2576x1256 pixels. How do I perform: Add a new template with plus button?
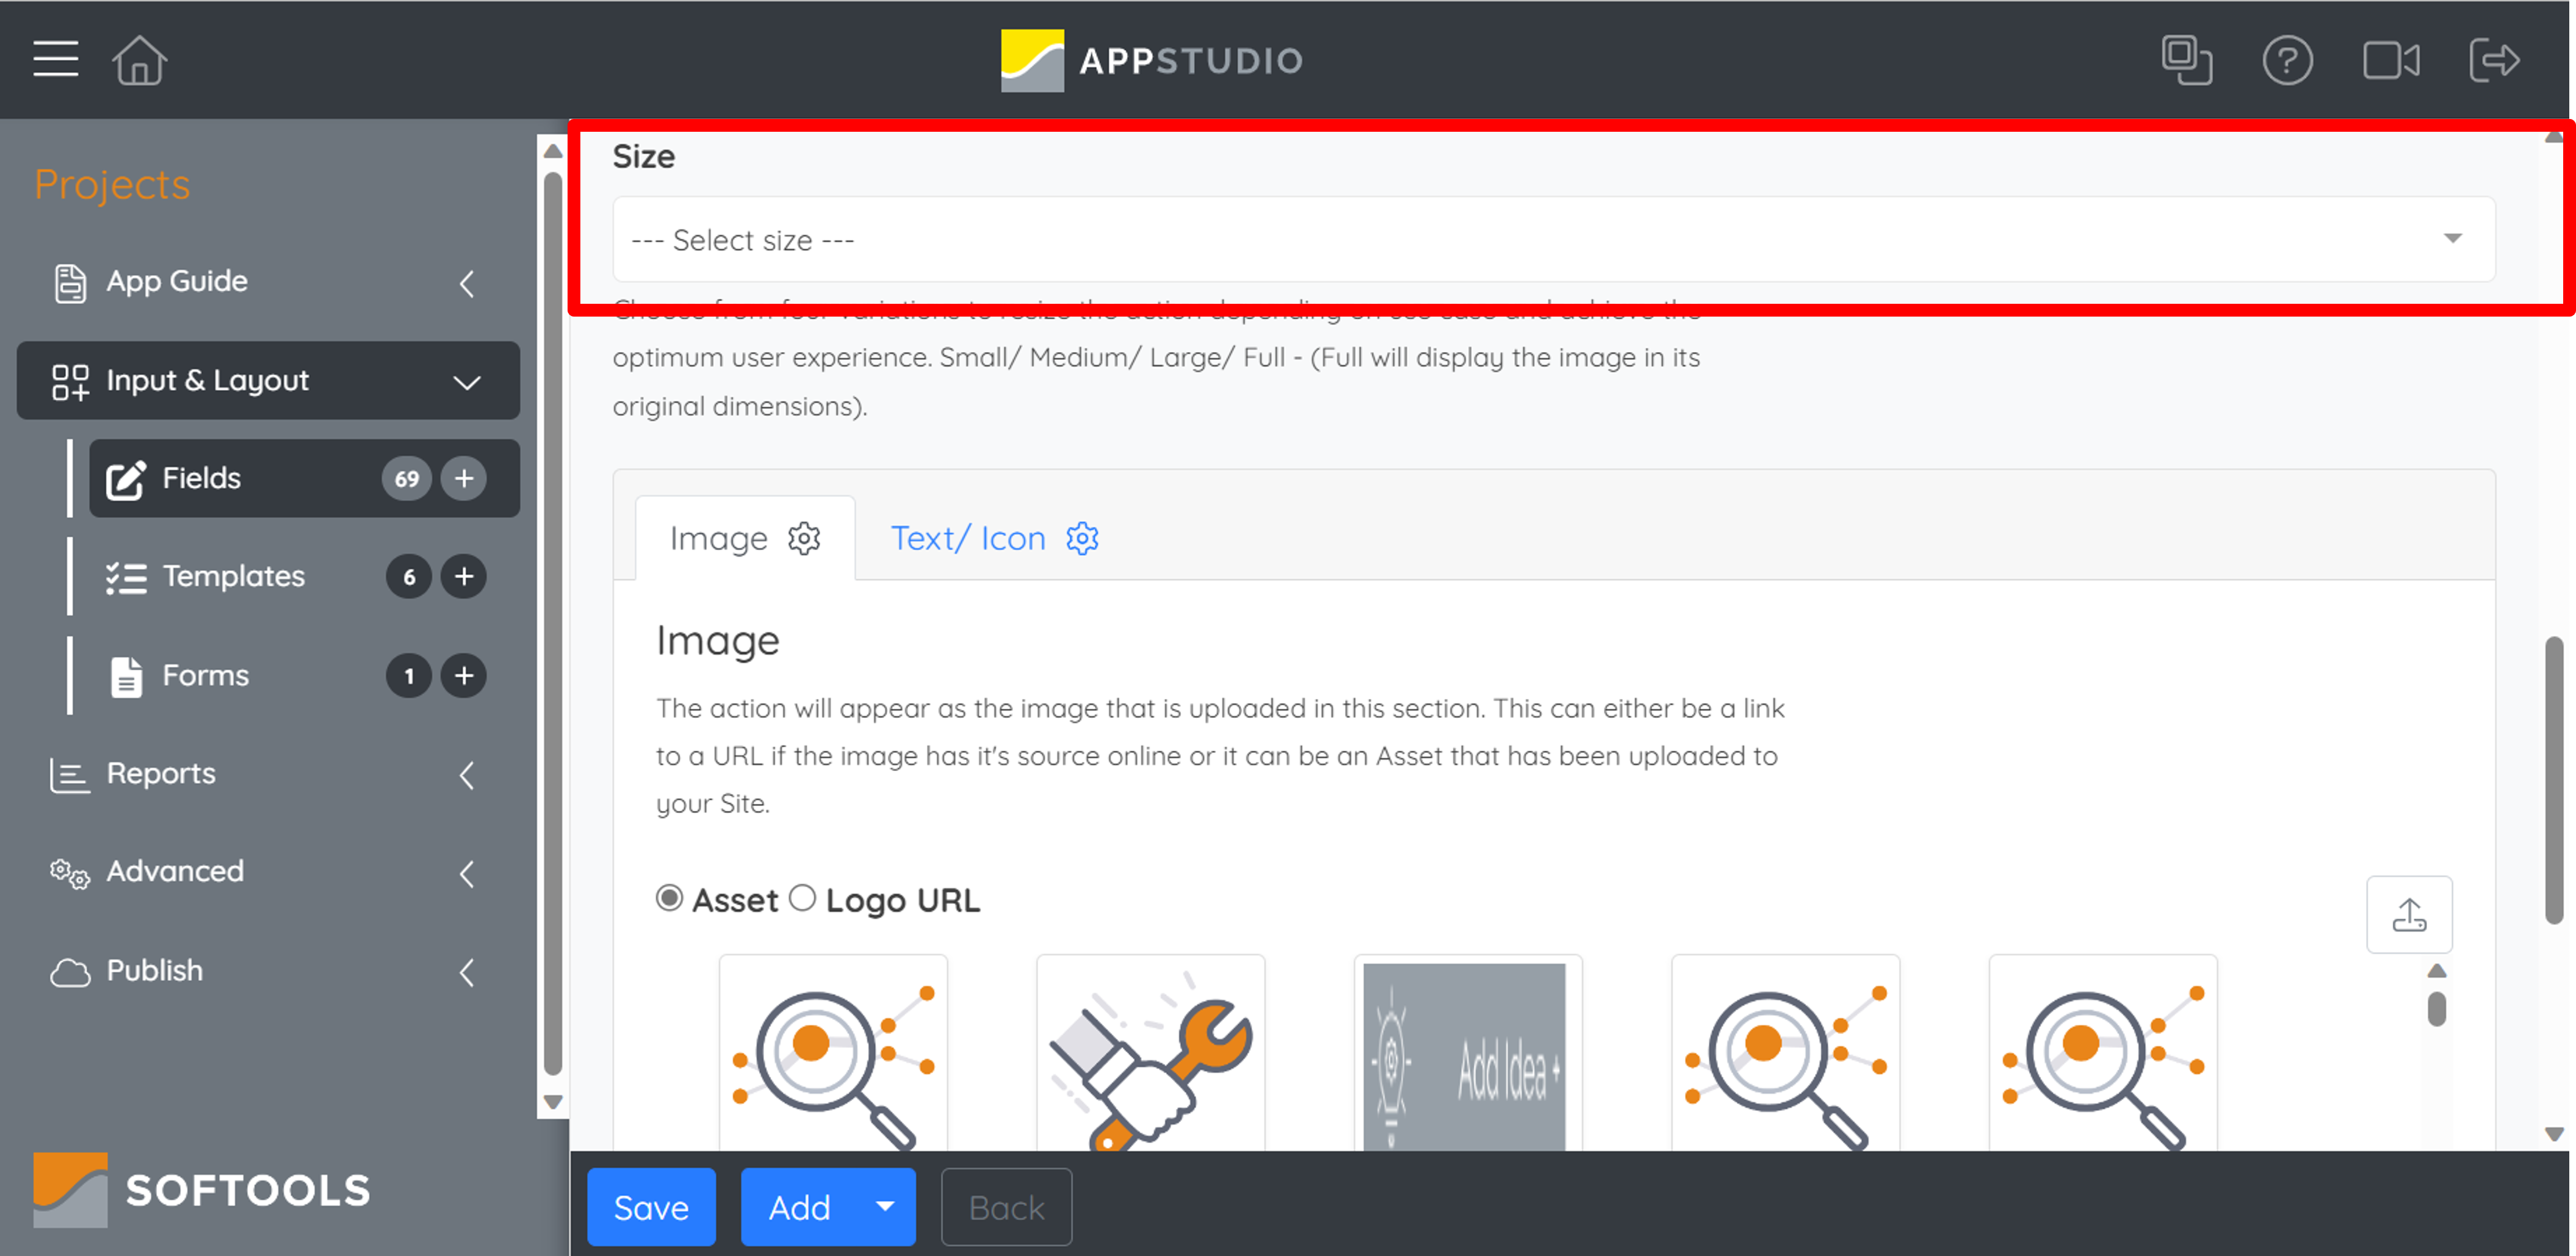click(x=464, y=576)
